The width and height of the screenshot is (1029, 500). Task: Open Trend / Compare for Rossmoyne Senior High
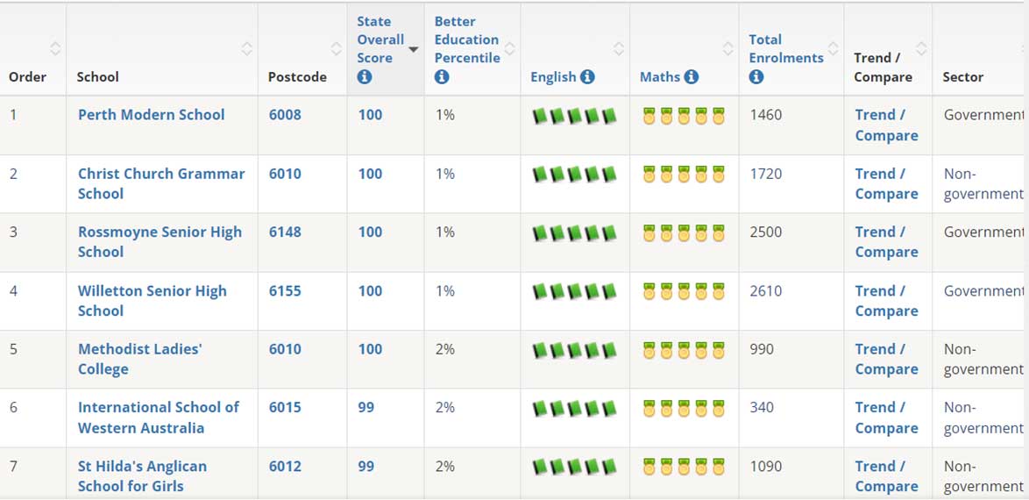(x=886, y=242)
